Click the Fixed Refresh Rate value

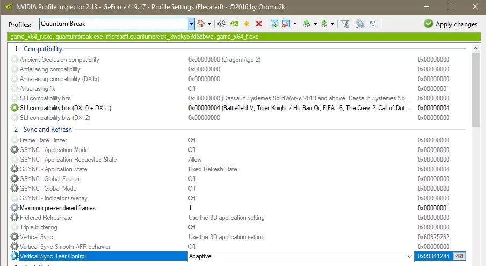pos(213,169)
